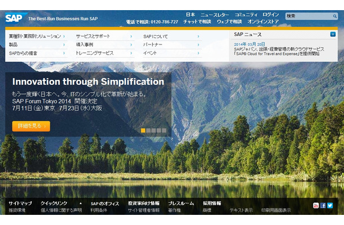Open the 製品 menu
Screen dimensions: 344x225
[x=13, y=44]
